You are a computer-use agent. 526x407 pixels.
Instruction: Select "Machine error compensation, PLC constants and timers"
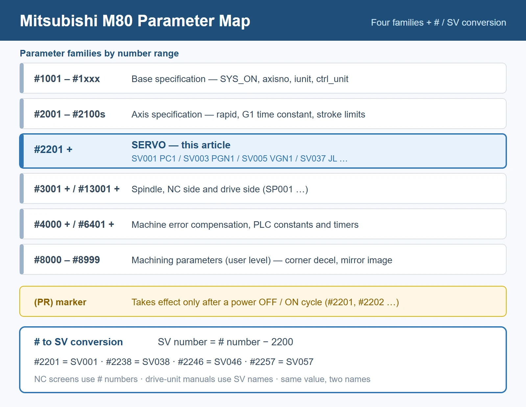[245, 225]
